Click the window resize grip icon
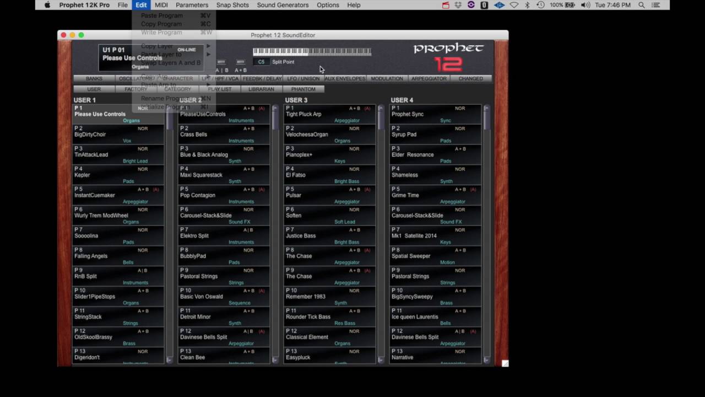 coord(505,363)
